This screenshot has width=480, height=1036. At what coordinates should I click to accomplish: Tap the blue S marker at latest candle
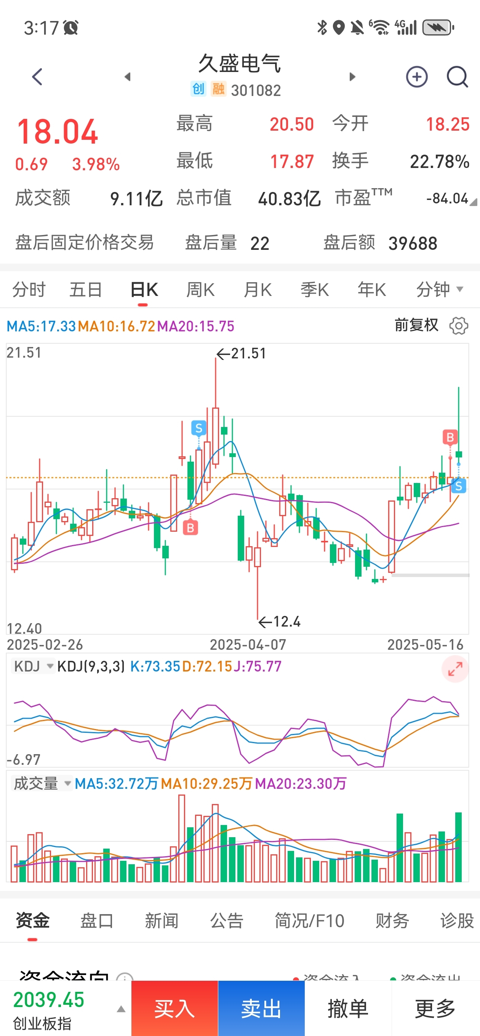click(x=459, y=486)
